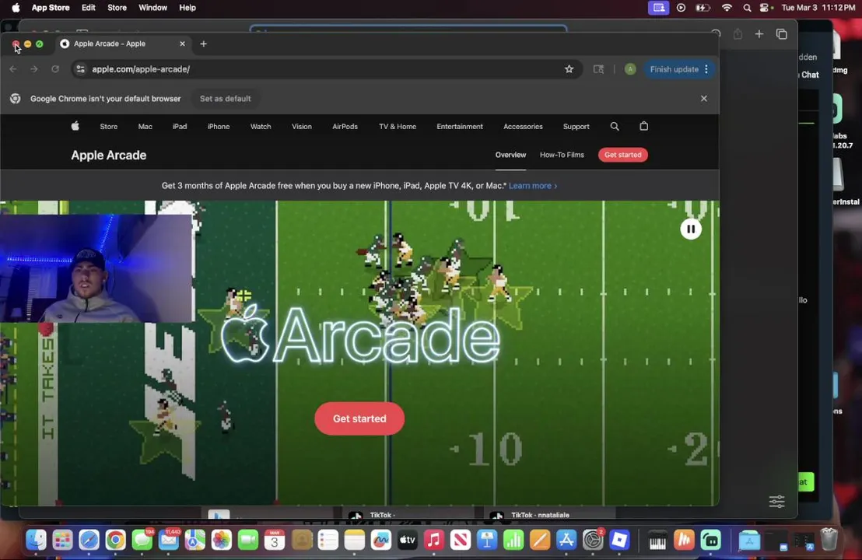862x560 pixels.
Task: Pause the Arcade hero video
Action: [x=691, y=229]
